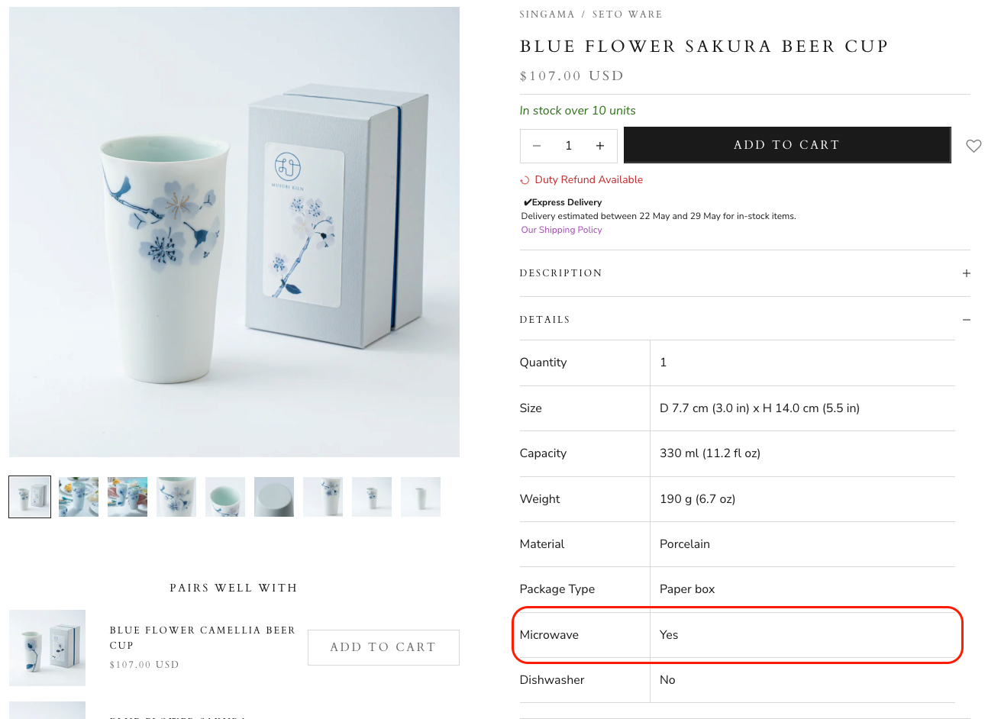Viewport: 988px width, 719px height.
Task: View the fifth thumbnail showing cup interior
Action: point(225,497)
